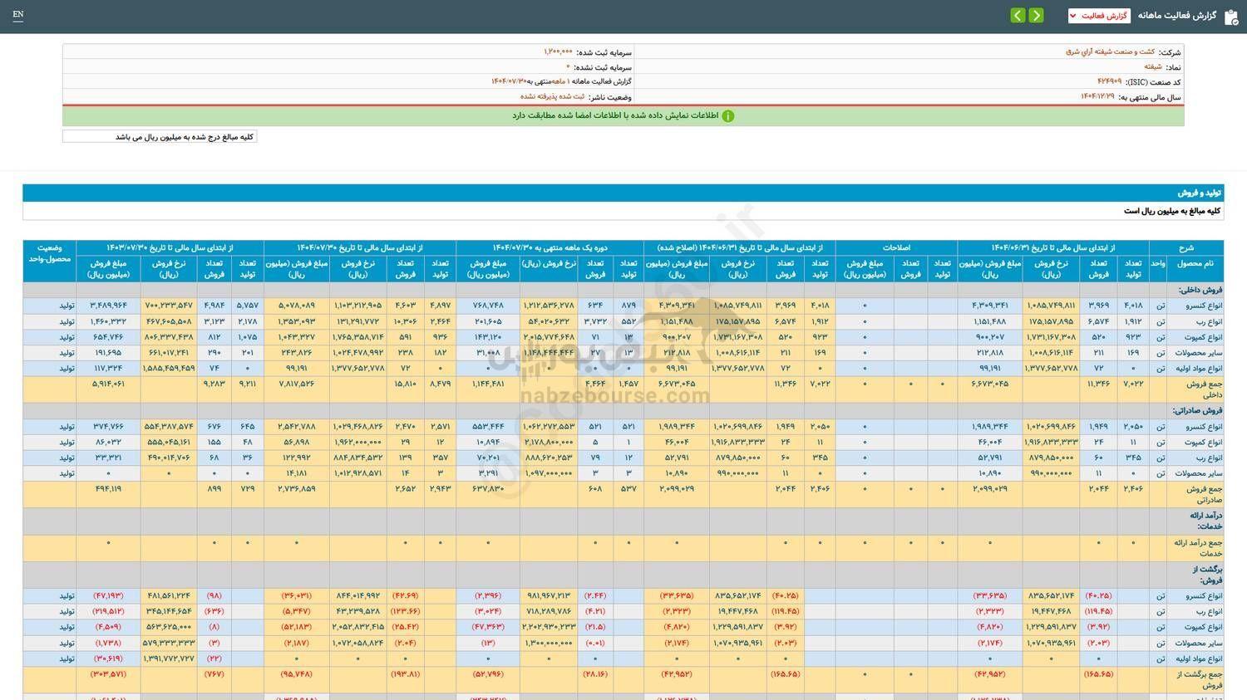Image resolution: width=1247 pixels, height=700 pixels.
Task: Click the وضعیت محصول-واحد column header
Action: [x=49, y=253]
